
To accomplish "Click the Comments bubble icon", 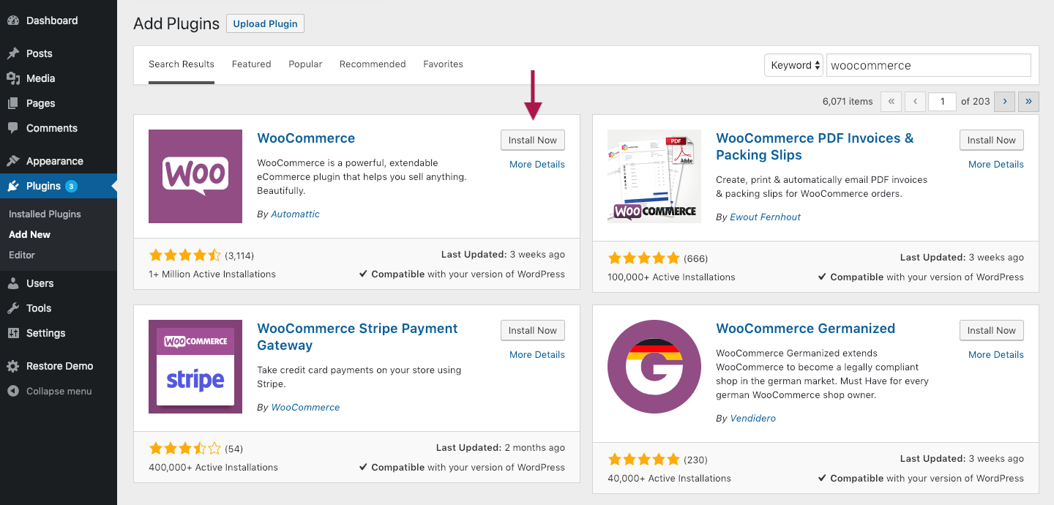I will (13, 128).
